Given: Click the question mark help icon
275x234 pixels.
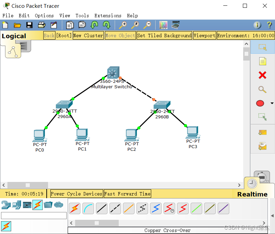Looking at the screenshot, I should point(269,25).
